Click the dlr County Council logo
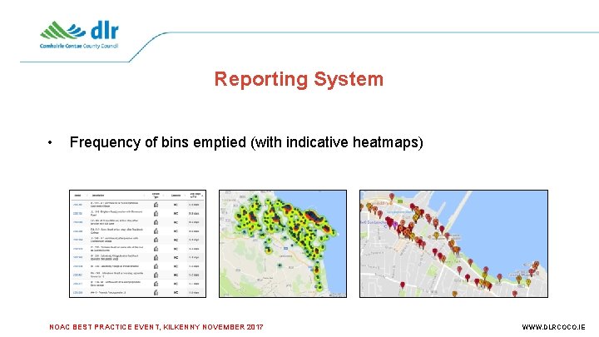Image resolution: width=599 pixels, height=337 pixels. click(x=80, y=35)
